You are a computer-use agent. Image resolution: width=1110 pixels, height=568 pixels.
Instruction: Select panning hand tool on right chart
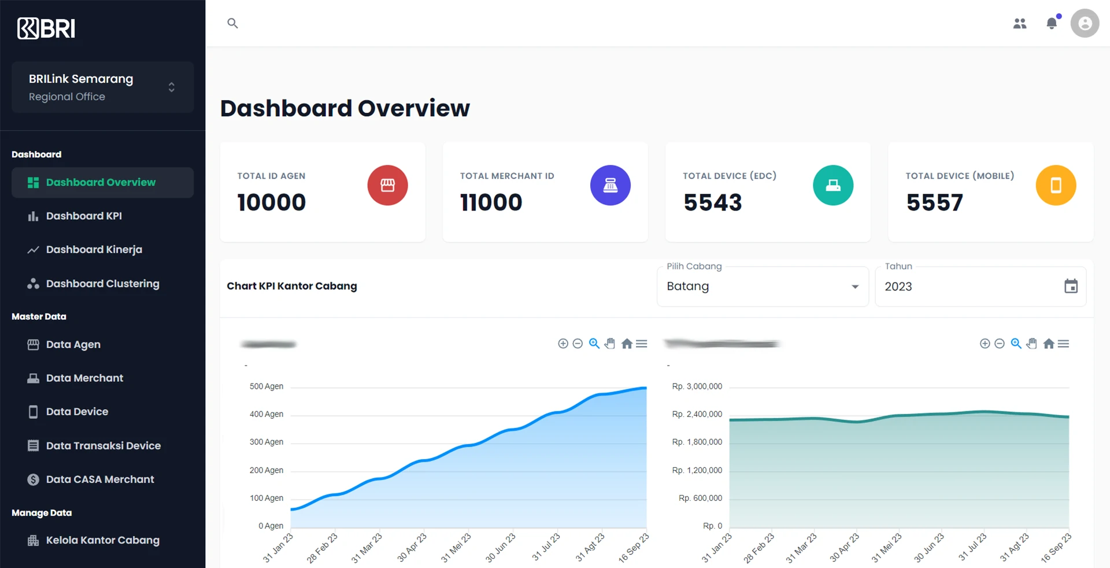click(x=1032, y=344)
